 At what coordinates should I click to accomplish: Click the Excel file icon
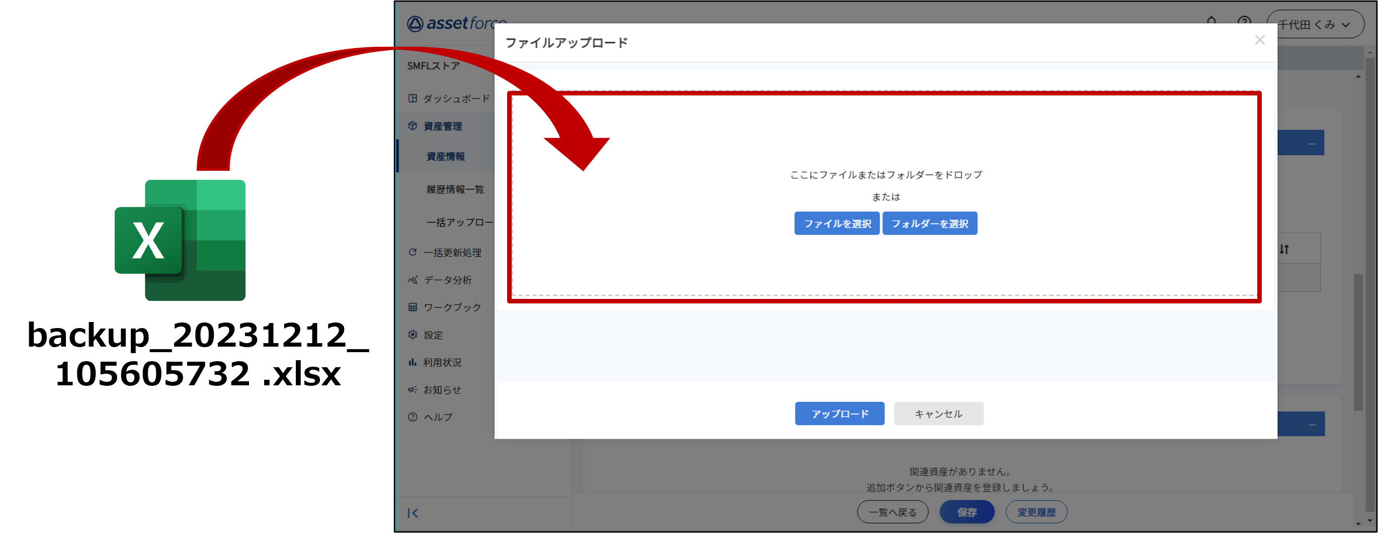pos(180,240)
